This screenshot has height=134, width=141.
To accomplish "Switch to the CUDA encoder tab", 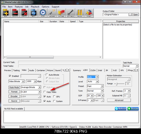I will [x=93, y=70].
